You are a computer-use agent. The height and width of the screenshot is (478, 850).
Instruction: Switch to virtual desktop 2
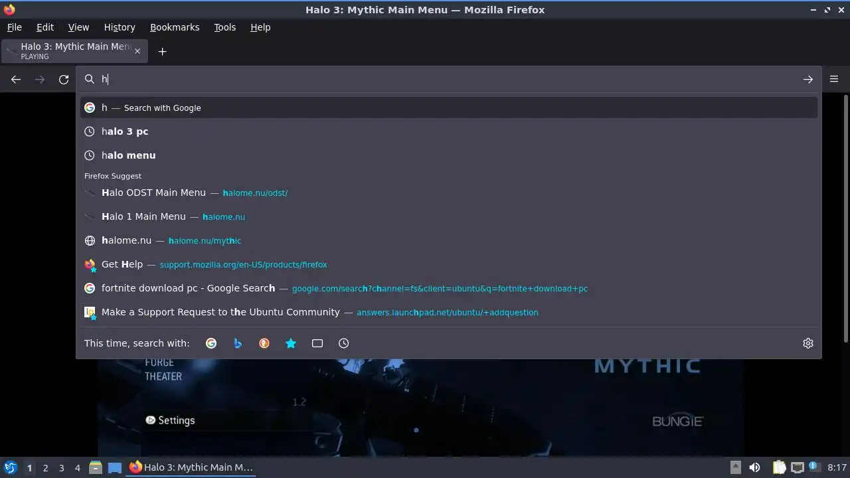[x=45, y=467]
